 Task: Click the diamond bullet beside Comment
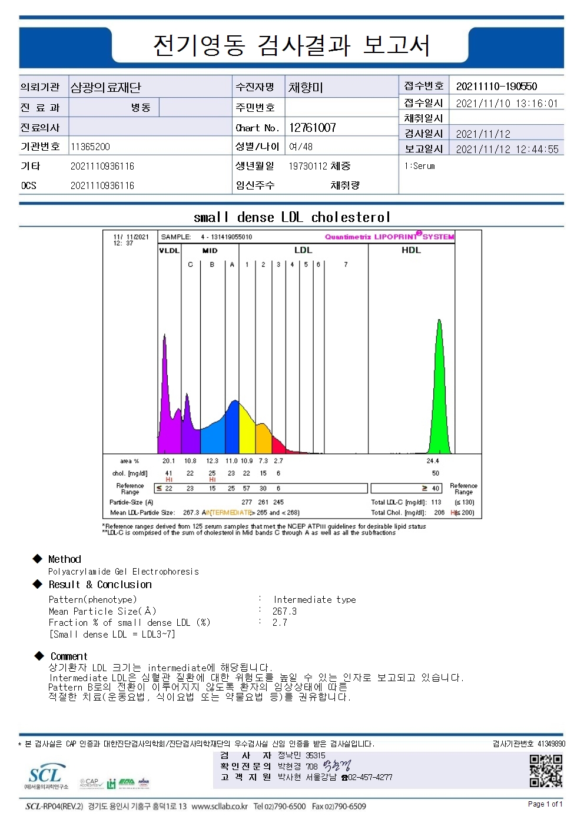point(39,656)
